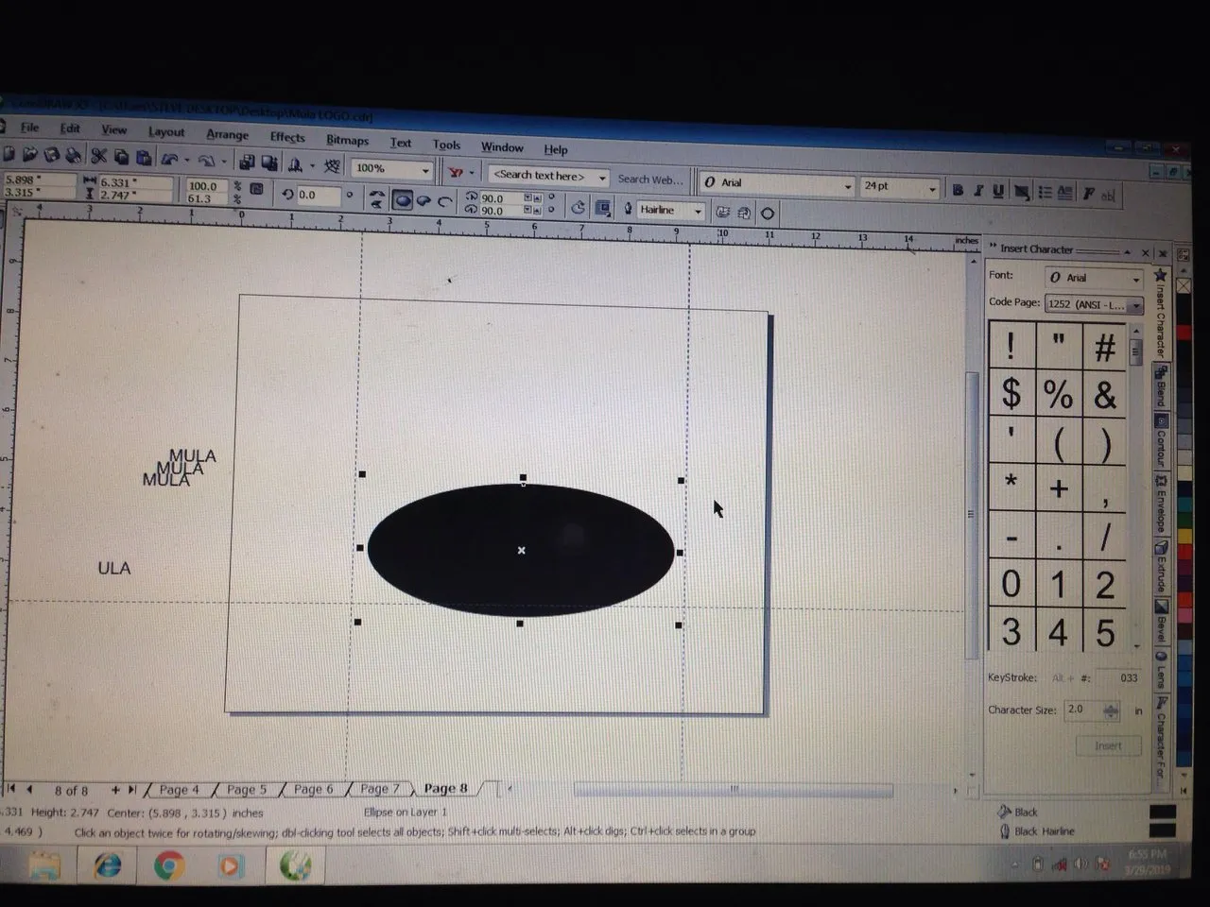Open the Hairline outline width dropdown
The width and height of the screenshot is (1210, 907).
coord(698,212)
